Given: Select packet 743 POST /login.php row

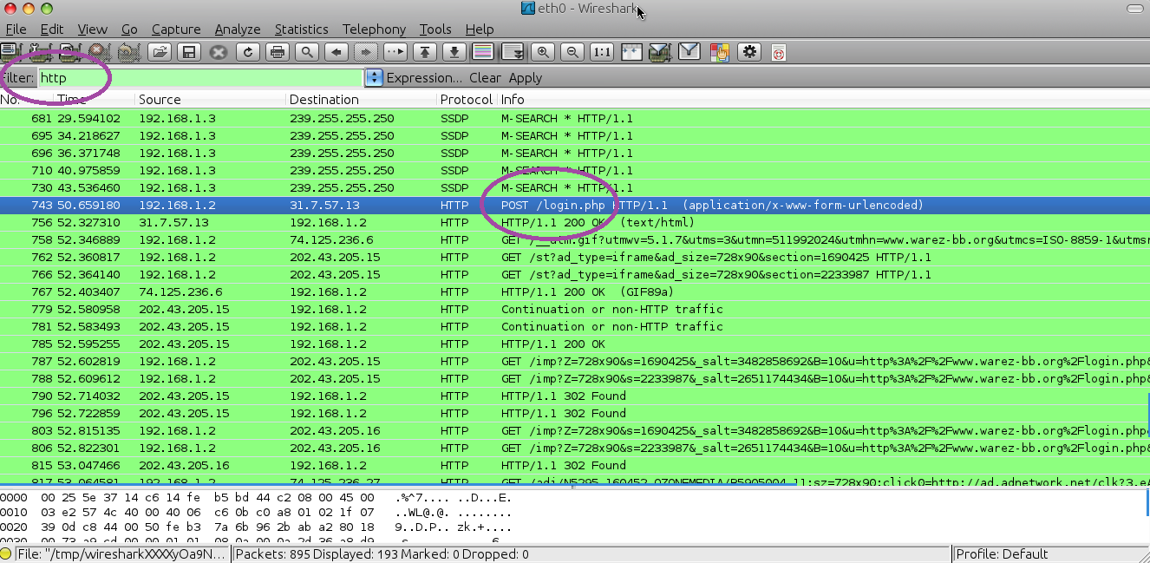Looking at the screenshot, I should (x=575, y=206).
